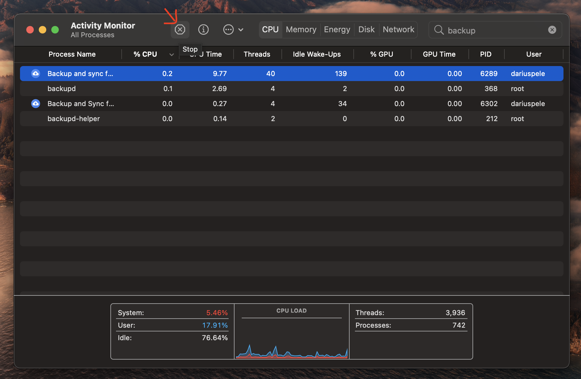Sort by the Idle Wake-Ups column
Viewport: 581px width, 379px height.
[317, 54]
